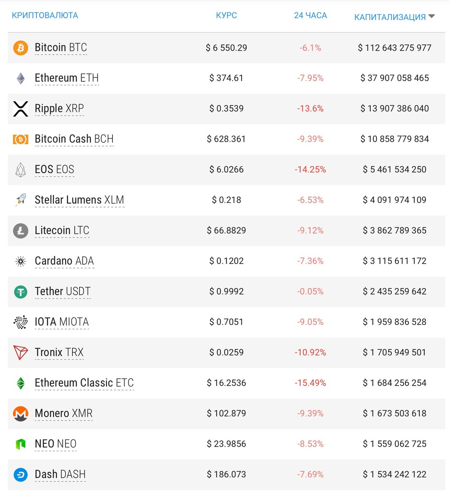Click the red Tronix logo icon
This screenshot has width=449, height=498.
point(20,353)
